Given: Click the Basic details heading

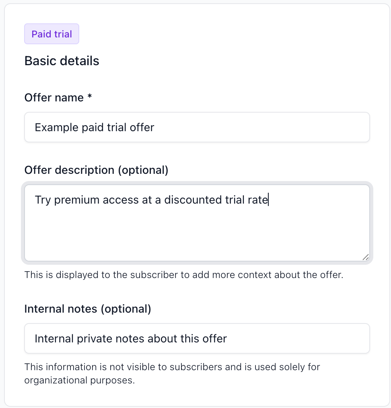Looking at the screenshot, I should point(62,61).
